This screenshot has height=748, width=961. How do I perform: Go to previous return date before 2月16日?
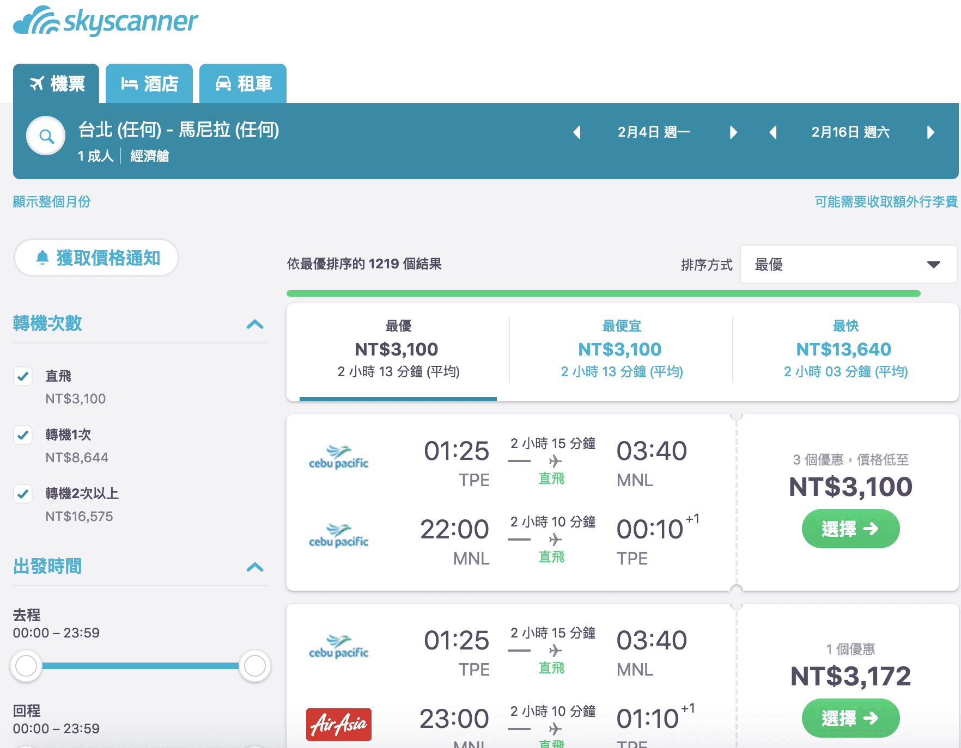click(773, 132)
